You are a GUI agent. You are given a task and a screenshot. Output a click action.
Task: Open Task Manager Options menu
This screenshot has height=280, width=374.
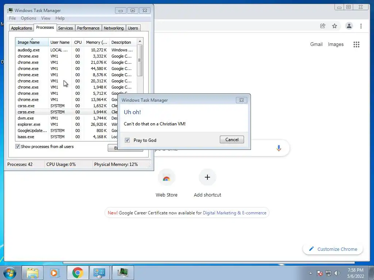(28, 18)
